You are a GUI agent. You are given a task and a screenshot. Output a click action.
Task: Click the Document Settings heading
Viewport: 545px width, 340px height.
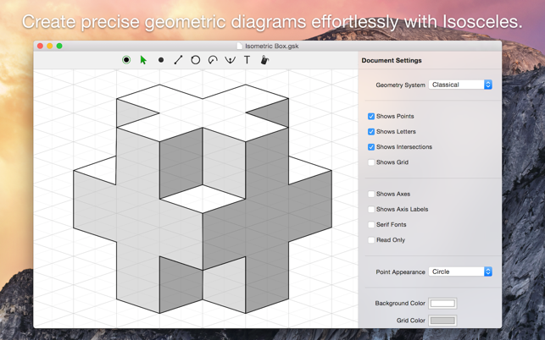pos(392,60)
